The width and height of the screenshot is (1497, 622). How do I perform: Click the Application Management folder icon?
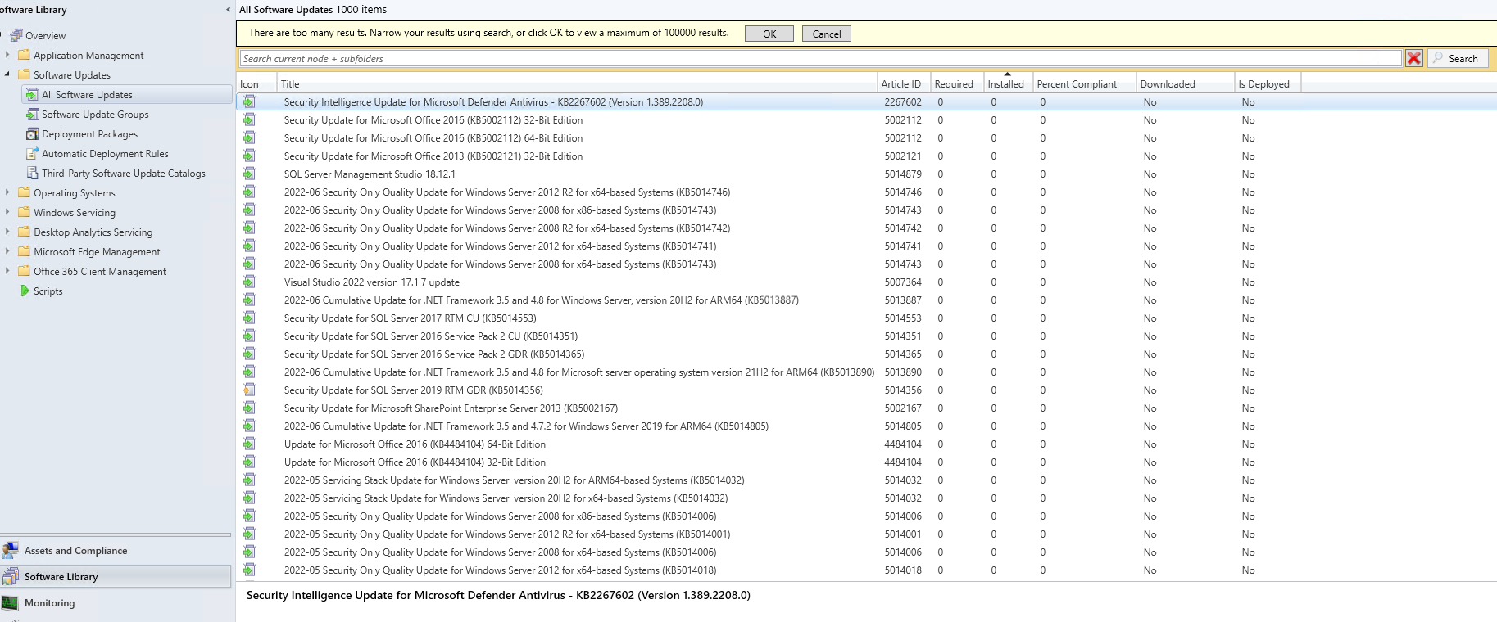point(24,55)
